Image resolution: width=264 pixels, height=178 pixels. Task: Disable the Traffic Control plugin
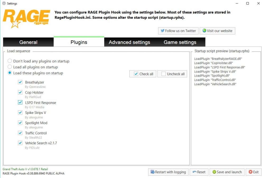click(x=20, y=133)
